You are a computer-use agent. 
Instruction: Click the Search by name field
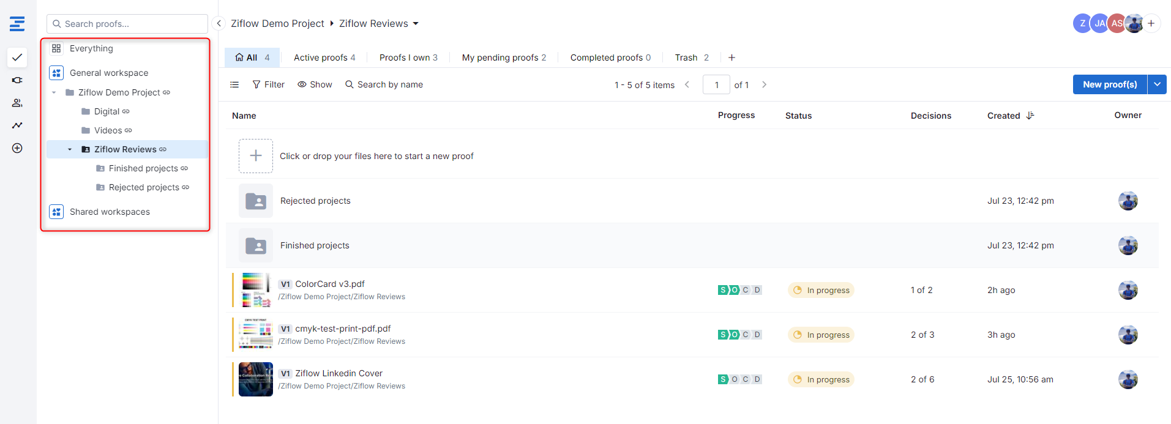pos(384,84)
